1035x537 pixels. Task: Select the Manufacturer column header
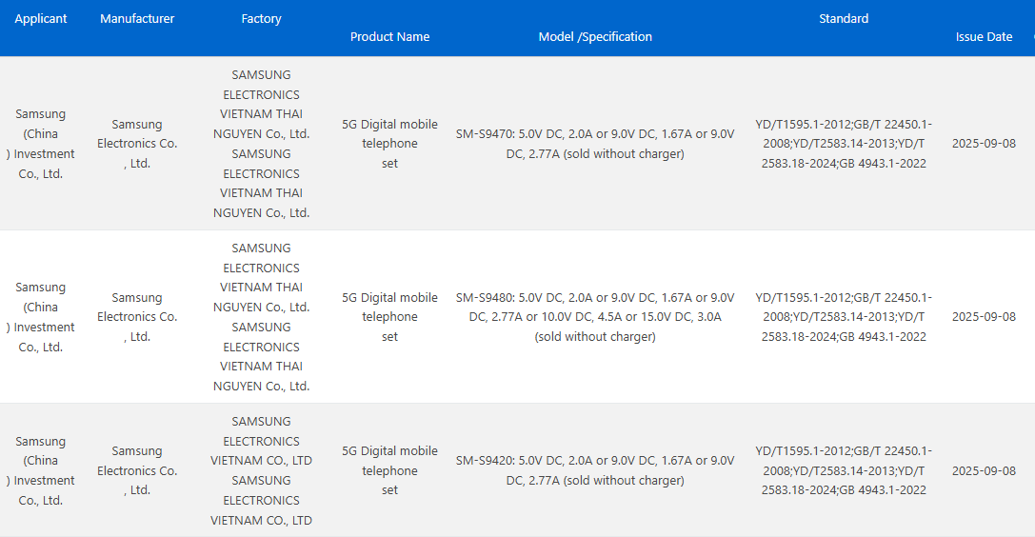pyautogui.click(x=137, y=19)
